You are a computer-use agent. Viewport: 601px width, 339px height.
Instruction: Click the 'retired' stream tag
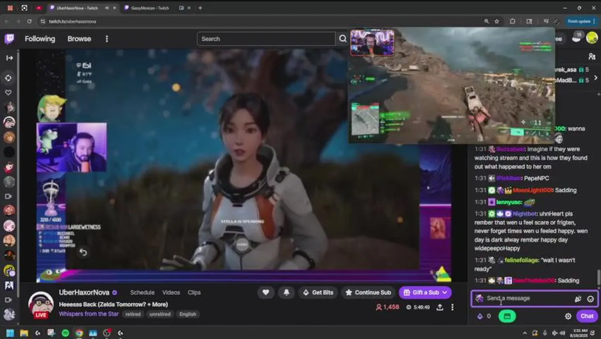point(133,314)
